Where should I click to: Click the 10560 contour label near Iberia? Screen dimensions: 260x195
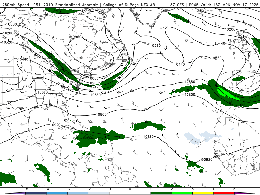coord(216,58)
